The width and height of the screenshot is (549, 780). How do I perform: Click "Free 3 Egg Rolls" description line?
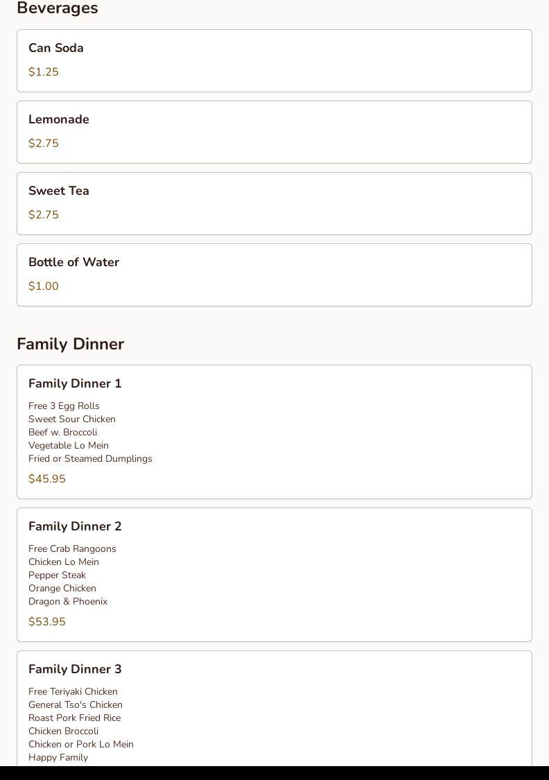[x=64, y=406]
